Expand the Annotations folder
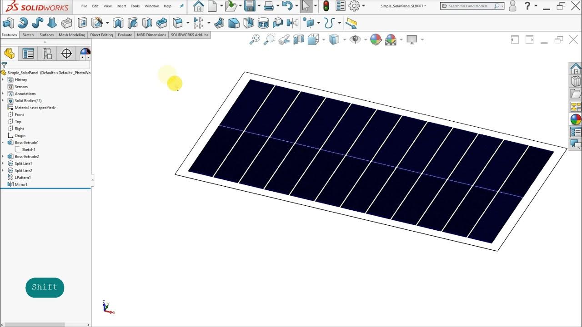The image size is (582, 327). [3, 94]
